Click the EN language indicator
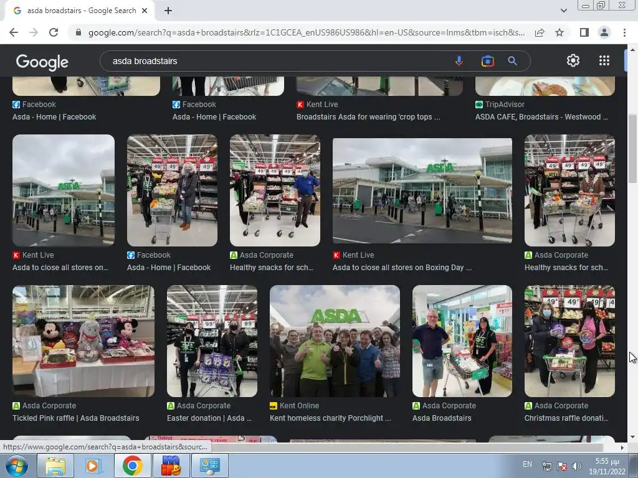This screenshot has height=478, width=638. point(527,464)
